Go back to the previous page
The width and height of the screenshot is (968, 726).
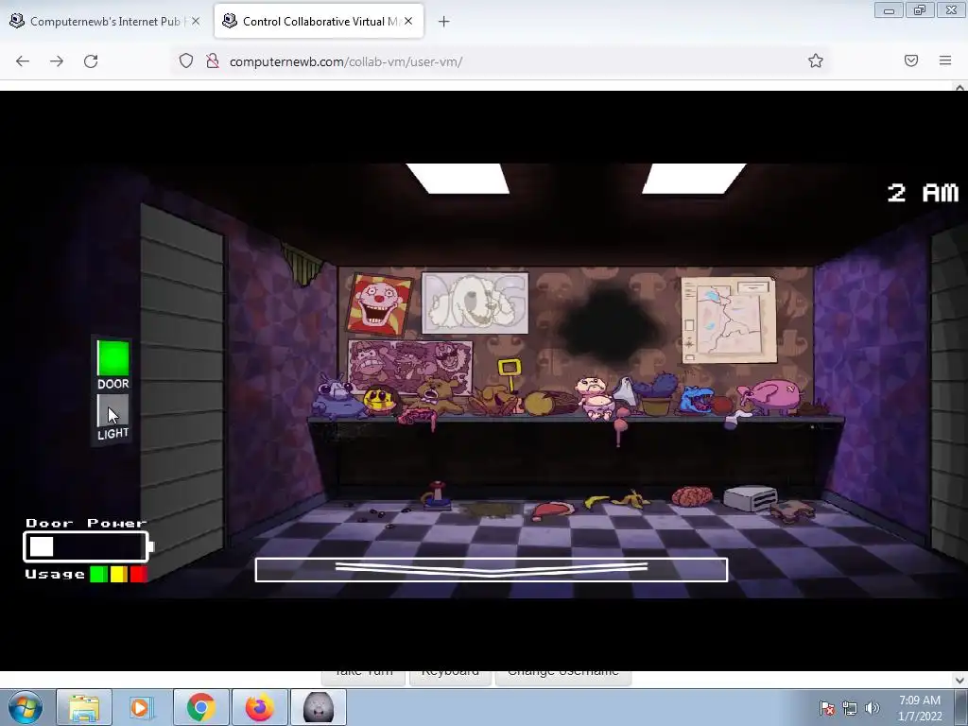coord(23,61)
